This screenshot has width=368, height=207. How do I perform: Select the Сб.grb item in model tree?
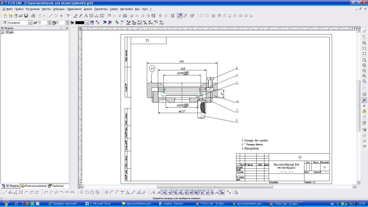pyautogui.click(x=9, y=32)
